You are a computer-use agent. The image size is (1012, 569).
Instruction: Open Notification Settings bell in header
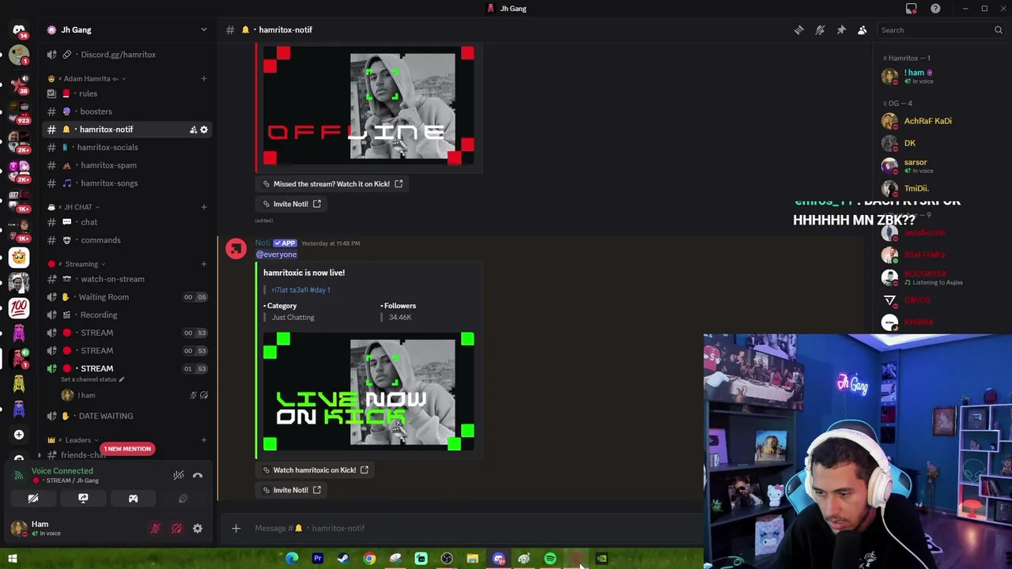(820, 30)
